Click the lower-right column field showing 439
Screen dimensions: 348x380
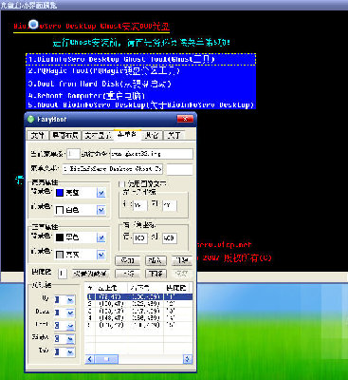[169, 237]
